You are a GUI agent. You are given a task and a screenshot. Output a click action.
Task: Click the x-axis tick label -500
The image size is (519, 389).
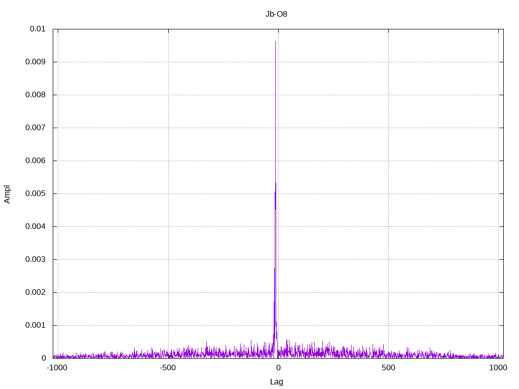pyautogui.click(x=168, y=368)
